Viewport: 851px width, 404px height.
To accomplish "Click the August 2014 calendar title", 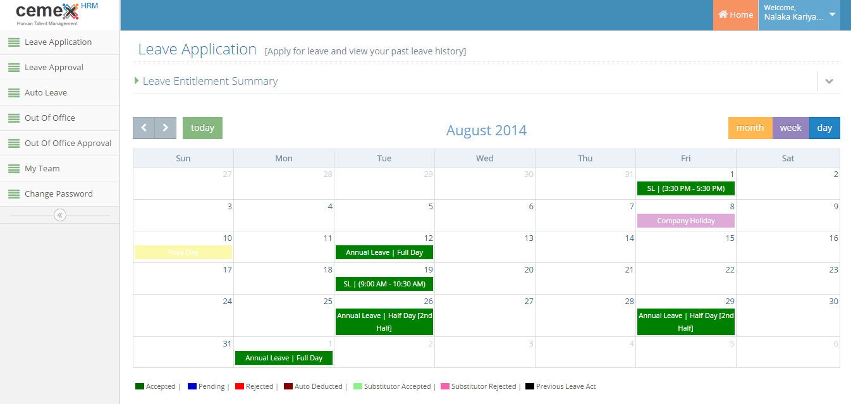I will (x=486, y=130).
